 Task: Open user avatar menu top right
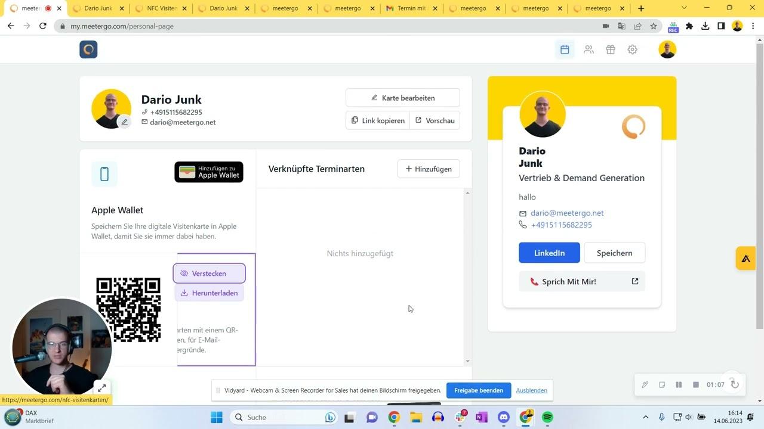click(667, 49)
